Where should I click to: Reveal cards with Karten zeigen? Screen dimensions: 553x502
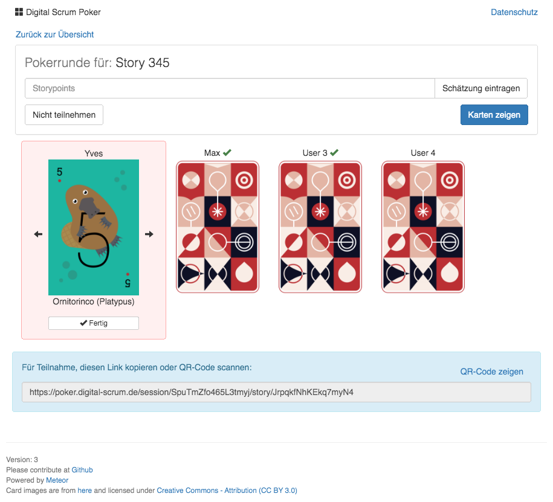pos(494,115)
